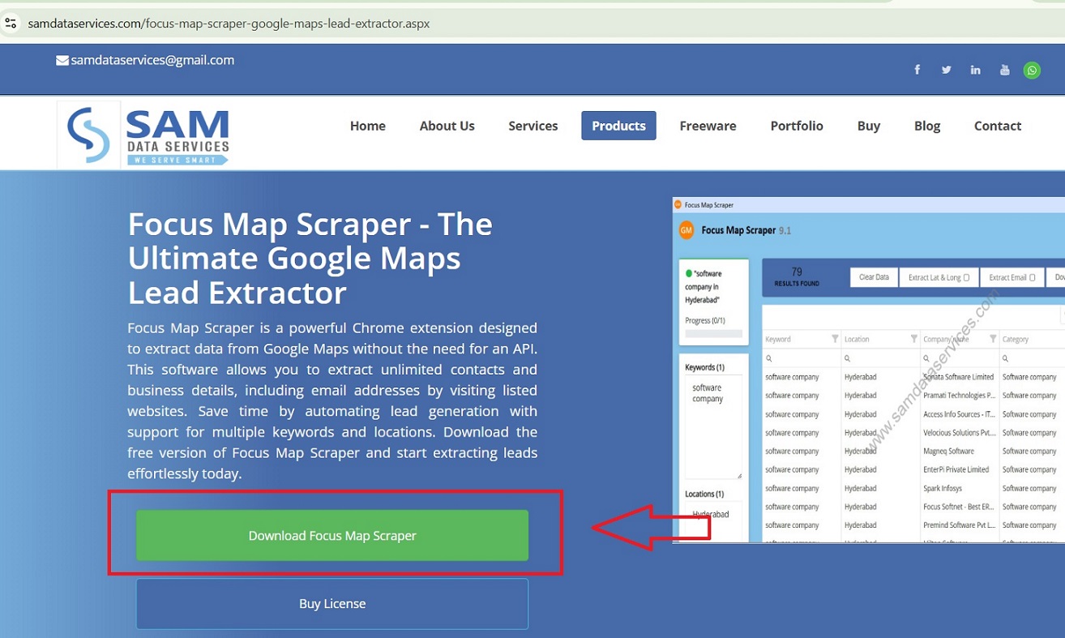This screenshot has height=638, width=1065.
Task: Open the LinkedIn icon in the header
Action: tap(975, 70)
